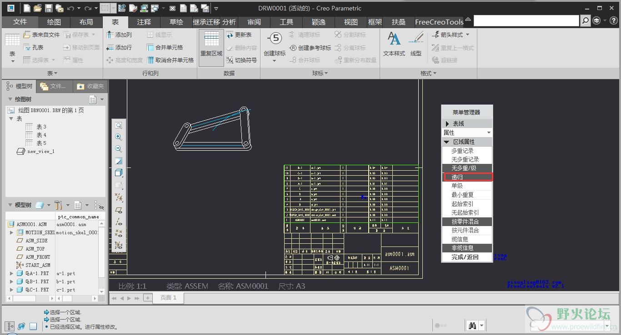Select 按元件混合 option
The image size is (621, 335).
[x=467, y=230]
